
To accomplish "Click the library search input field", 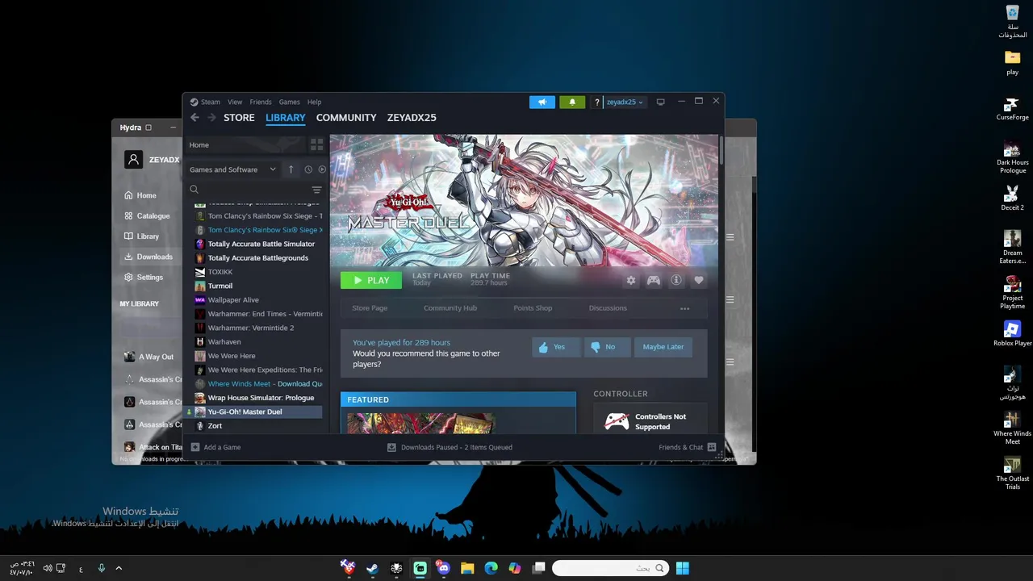I will point(253,190).
